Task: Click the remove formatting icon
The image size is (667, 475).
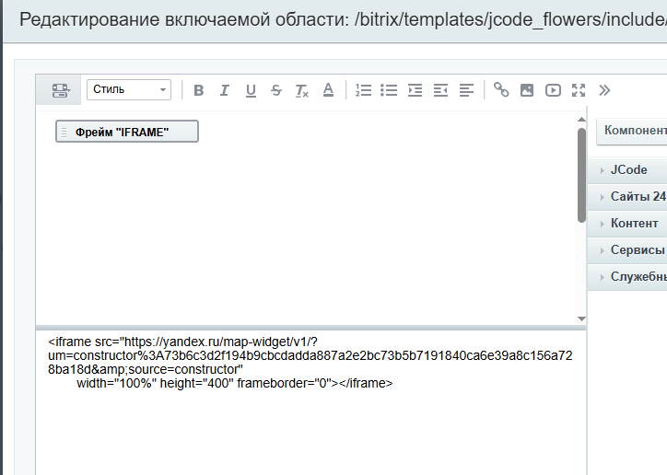Action: pyautogui.click(x=302, y=90)
